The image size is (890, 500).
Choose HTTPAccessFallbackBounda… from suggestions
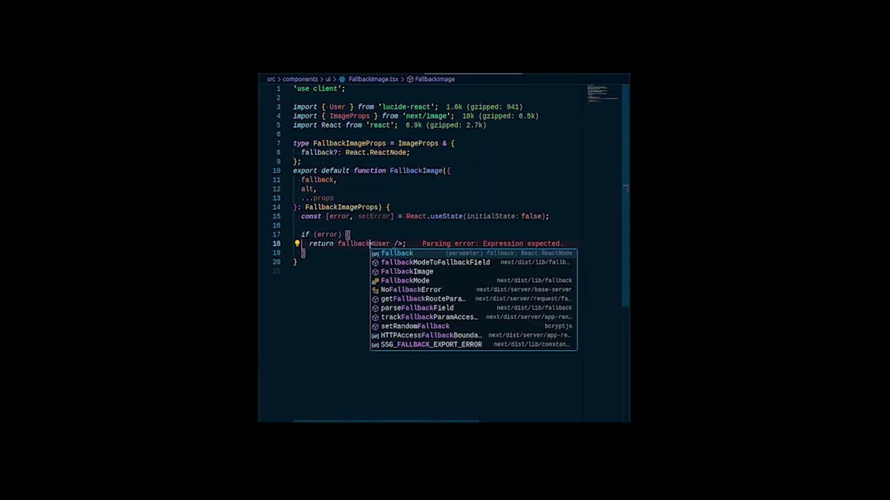tap(474, 335)
